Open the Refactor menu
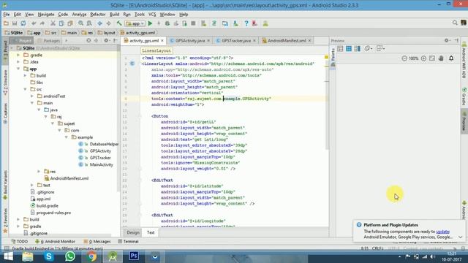Image resolution: width=468 pixels, height=263 pixels. [x=98, y=15]
